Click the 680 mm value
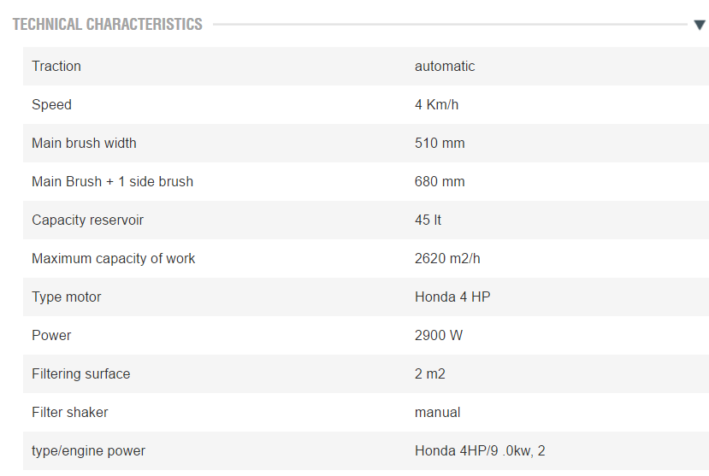The width and height of the screenshot is (709, 476). click(x=440, y=182)
